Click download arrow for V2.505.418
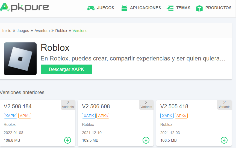This screenshot has width=236, height=148. pyautogui.click(x=224, y=140)
